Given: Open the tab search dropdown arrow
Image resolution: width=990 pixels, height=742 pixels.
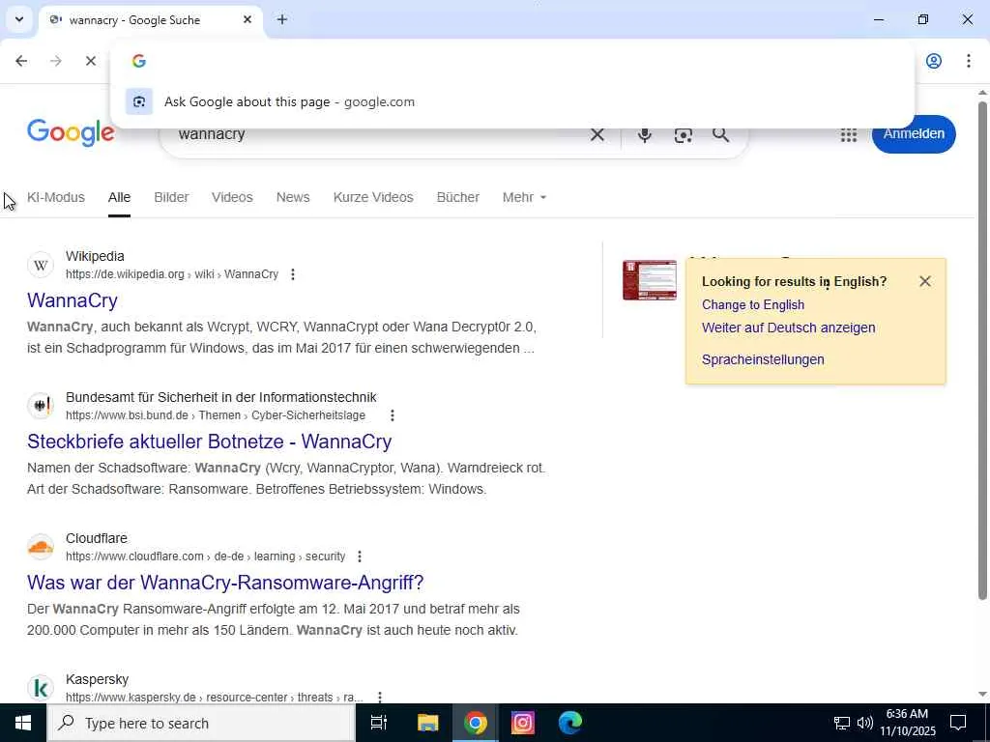Looking at the screenshot, I should (x=19, y=19).
